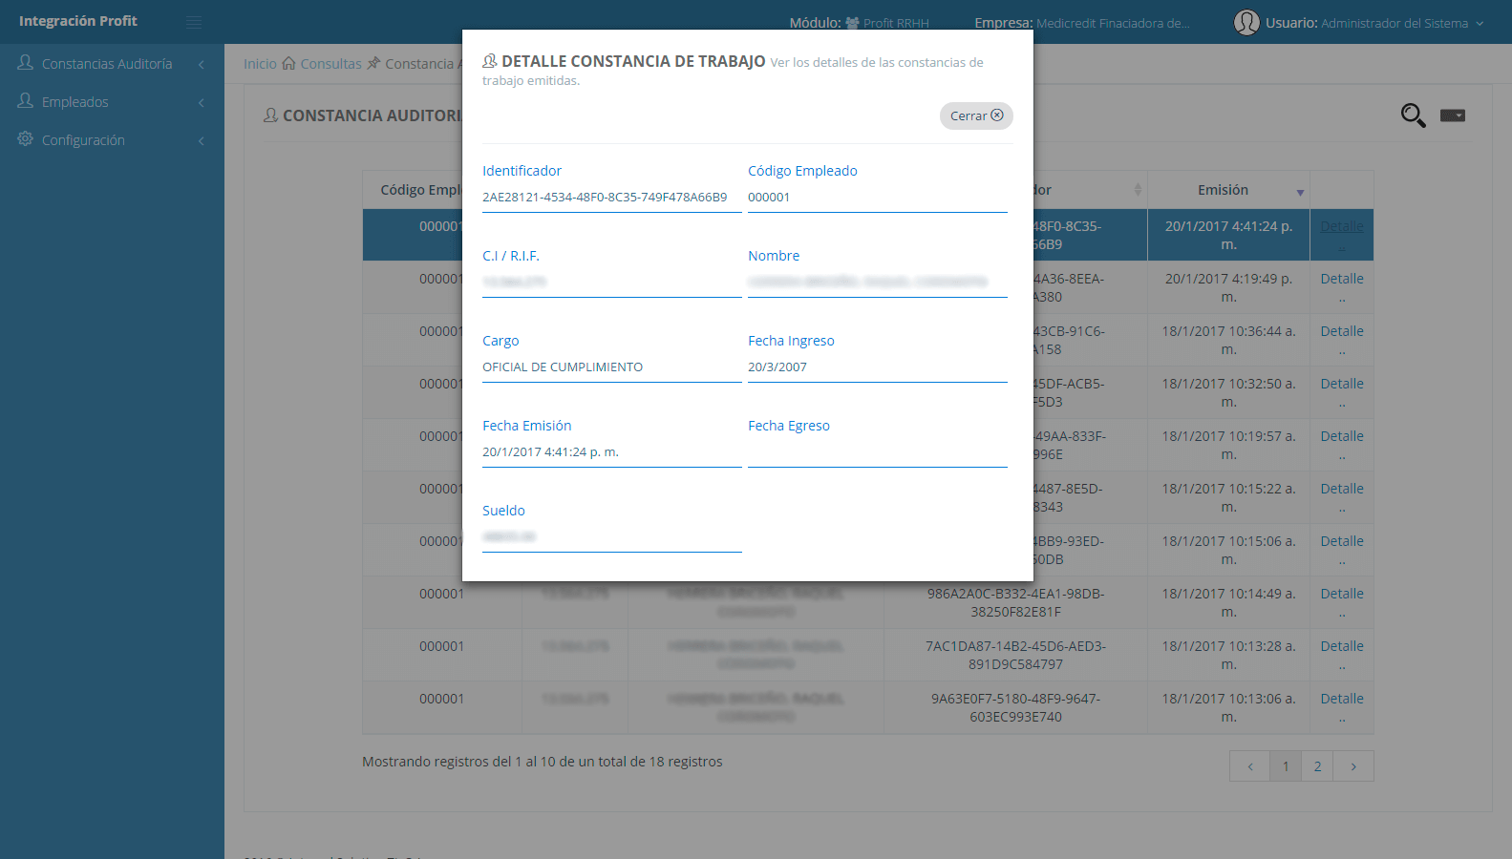Screen dimensions: 1512x859
Task: Click the Identificador field value
Action: pyautogui.click(x=611, y=198)
